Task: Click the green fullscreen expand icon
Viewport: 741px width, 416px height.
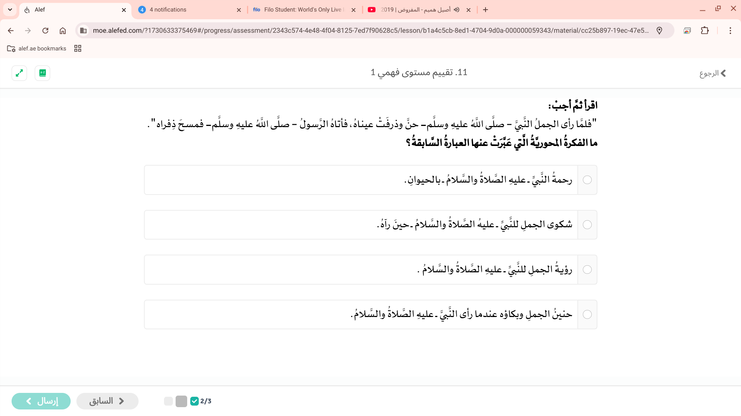Action: click(19, 73)
